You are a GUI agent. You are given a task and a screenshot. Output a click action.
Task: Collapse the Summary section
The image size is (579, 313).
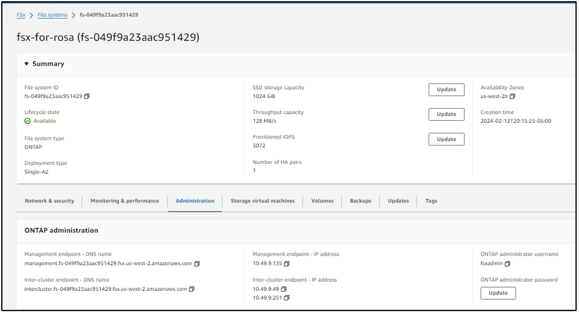click(x=27, y=64)
